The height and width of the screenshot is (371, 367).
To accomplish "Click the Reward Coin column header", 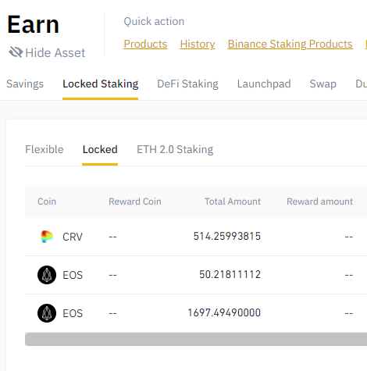I will tap(135, 202).
